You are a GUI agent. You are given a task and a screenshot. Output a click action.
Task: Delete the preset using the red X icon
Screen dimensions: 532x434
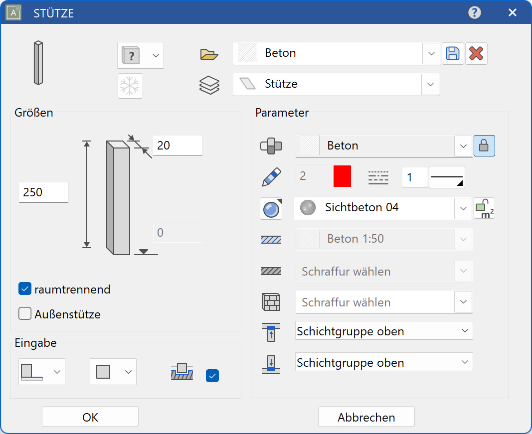476,53
